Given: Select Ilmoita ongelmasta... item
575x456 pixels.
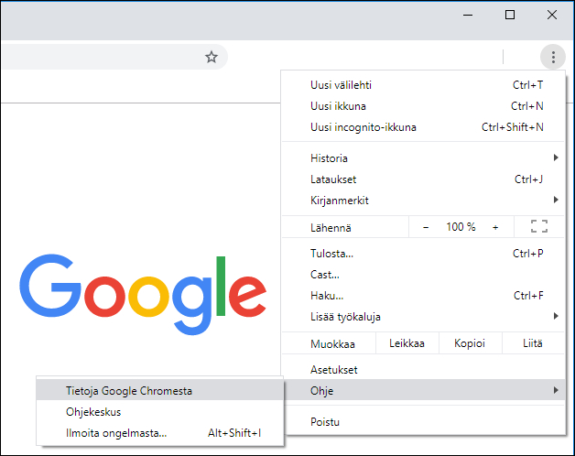Looking at the screenshot, I should [x=160, y=433].
